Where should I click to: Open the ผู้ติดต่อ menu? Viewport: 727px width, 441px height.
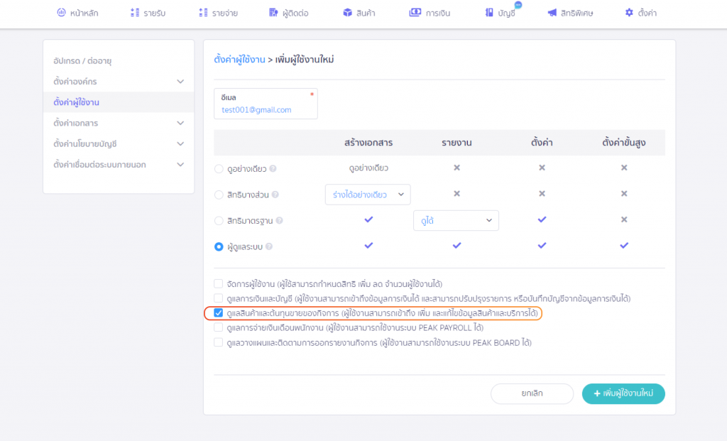tap(289, 13)
